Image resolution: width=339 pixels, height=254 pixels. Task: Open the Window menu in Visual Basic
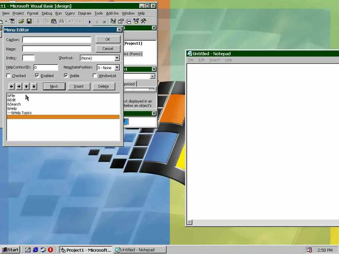tap(128, 13)
